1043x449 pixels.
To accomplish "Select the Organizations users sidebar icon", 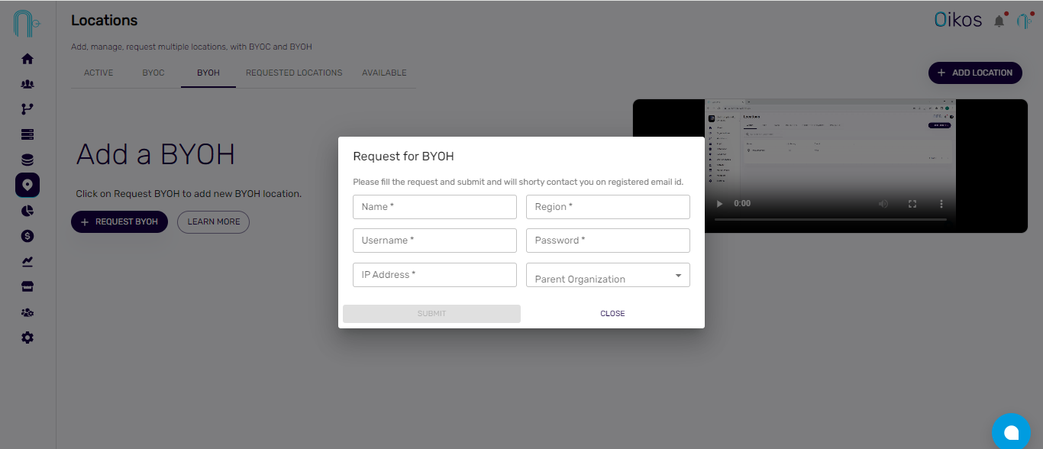I will pos(27,83).
